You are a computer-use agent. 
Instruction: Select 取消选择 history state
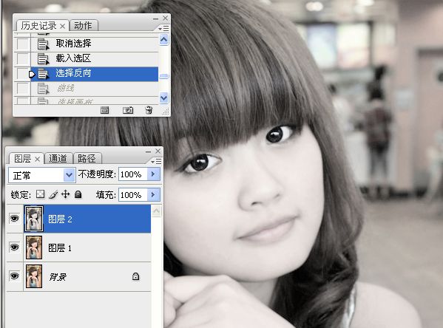[x=95, y=44]
